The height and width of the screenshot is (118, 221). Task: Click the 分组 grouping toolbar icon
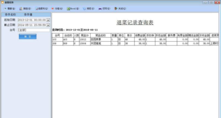click(52, 9)
